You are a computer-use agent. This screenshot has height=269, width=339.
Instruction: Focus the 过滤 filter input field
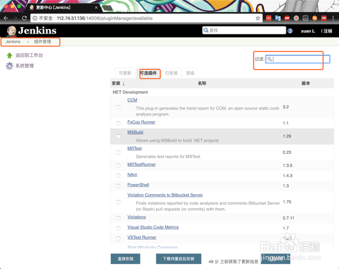coord(298,59)
